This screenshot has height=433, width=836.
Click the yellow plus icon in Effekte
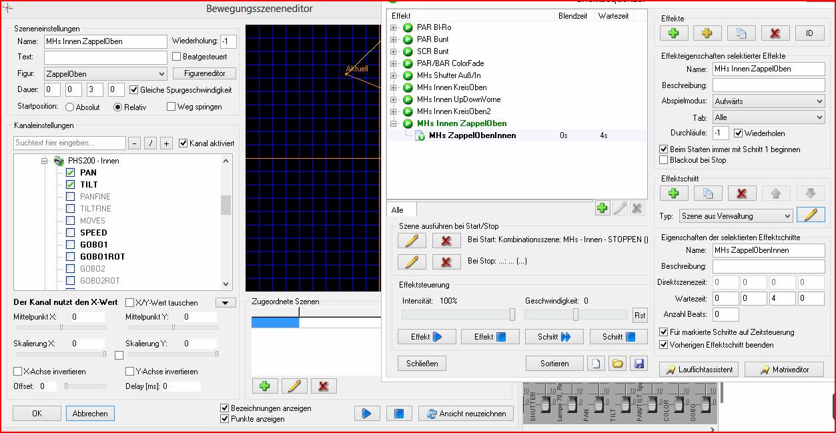click(x=707, y=33)
